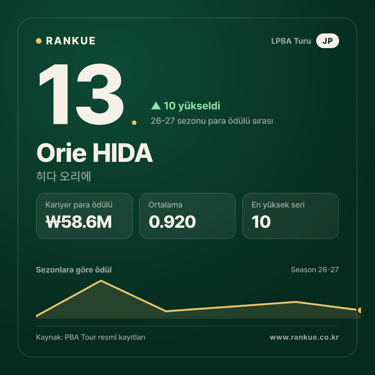This screenshot has width=375, height=375.
Task: Click the chart's highest peak point
Action: pyautogui.click(x=101, y=281)
